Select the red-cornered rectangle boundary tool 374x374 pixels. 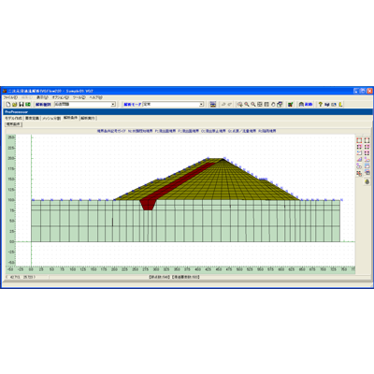tap(359, 141)
